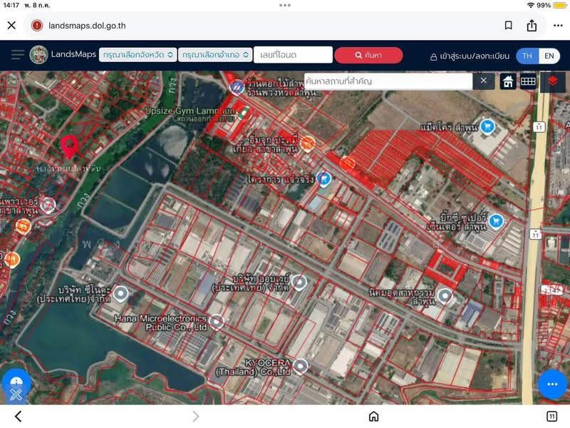Tap the Kyocera (Thailand) Co. marker
Image resolution: width=570 pixels, height=428 pixels.
(x=300, y=366)
